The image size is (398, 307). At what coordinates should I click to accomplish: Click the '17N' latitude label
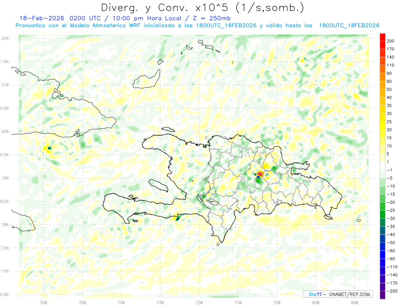5,271
